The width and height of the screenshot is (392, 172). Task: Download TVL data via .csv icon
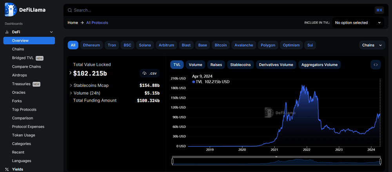[x=149, y=73]
